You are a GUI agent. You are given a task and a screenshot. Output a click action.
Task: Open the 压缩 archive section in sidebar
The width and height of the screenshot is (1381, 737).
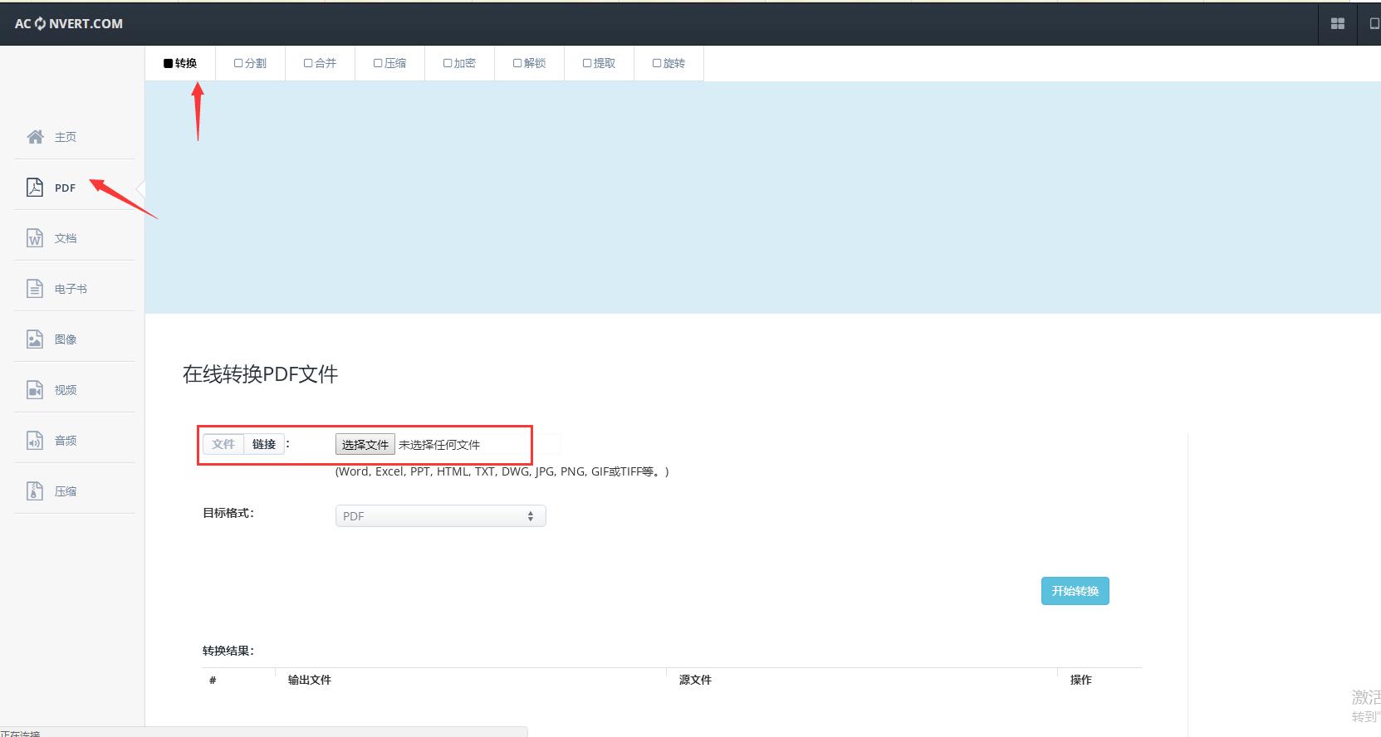(x=66, y=492)
